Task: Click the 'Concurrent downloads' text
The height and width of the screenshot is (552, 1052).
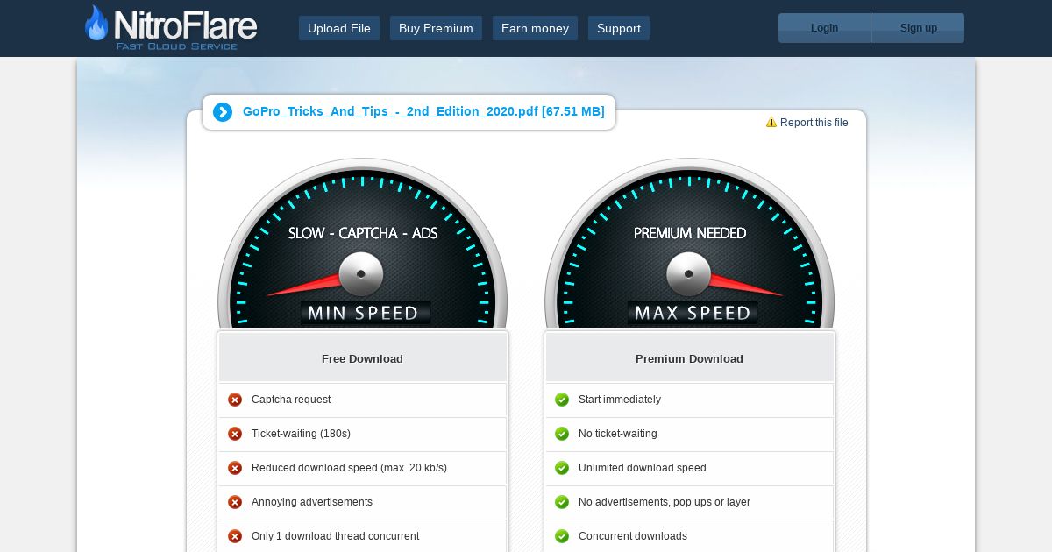Action: [x=633, y=536]
